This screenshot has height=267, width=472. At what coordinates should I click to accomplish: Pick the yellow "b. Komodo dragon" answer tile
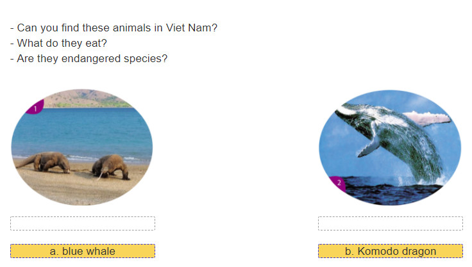click(x=391, y=251)
